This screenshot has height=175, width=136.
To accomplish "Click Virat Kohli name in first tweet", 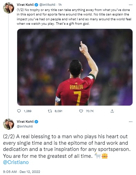I will coord(25,5).
